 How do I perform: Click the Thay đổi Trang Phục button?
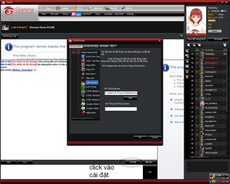click(197, 39)
